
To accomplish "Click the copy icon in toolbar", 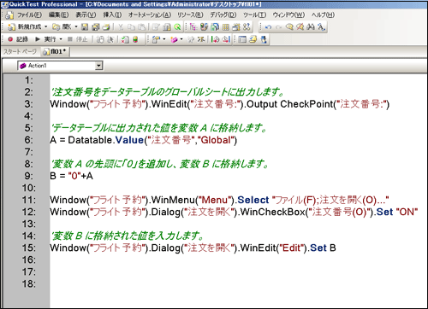I will (x=131, y=27).
